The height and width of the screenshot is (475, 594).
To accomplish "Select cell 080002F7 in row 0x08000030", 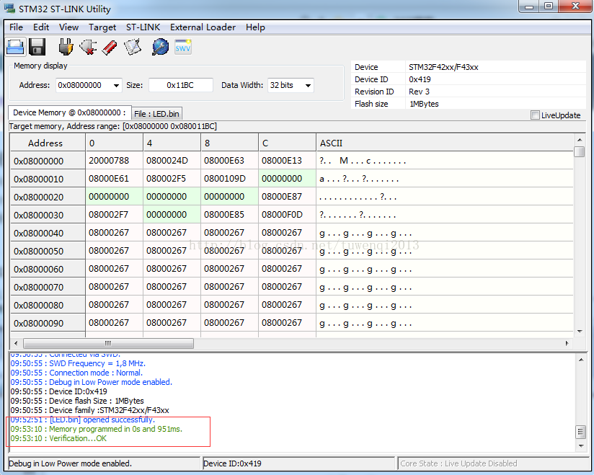I will (x=114, y=215).
